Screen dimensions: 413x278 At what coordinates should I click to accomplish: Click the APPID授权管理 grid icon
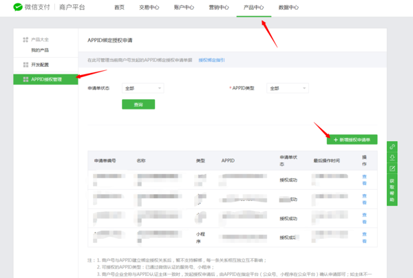click(25, 80)
